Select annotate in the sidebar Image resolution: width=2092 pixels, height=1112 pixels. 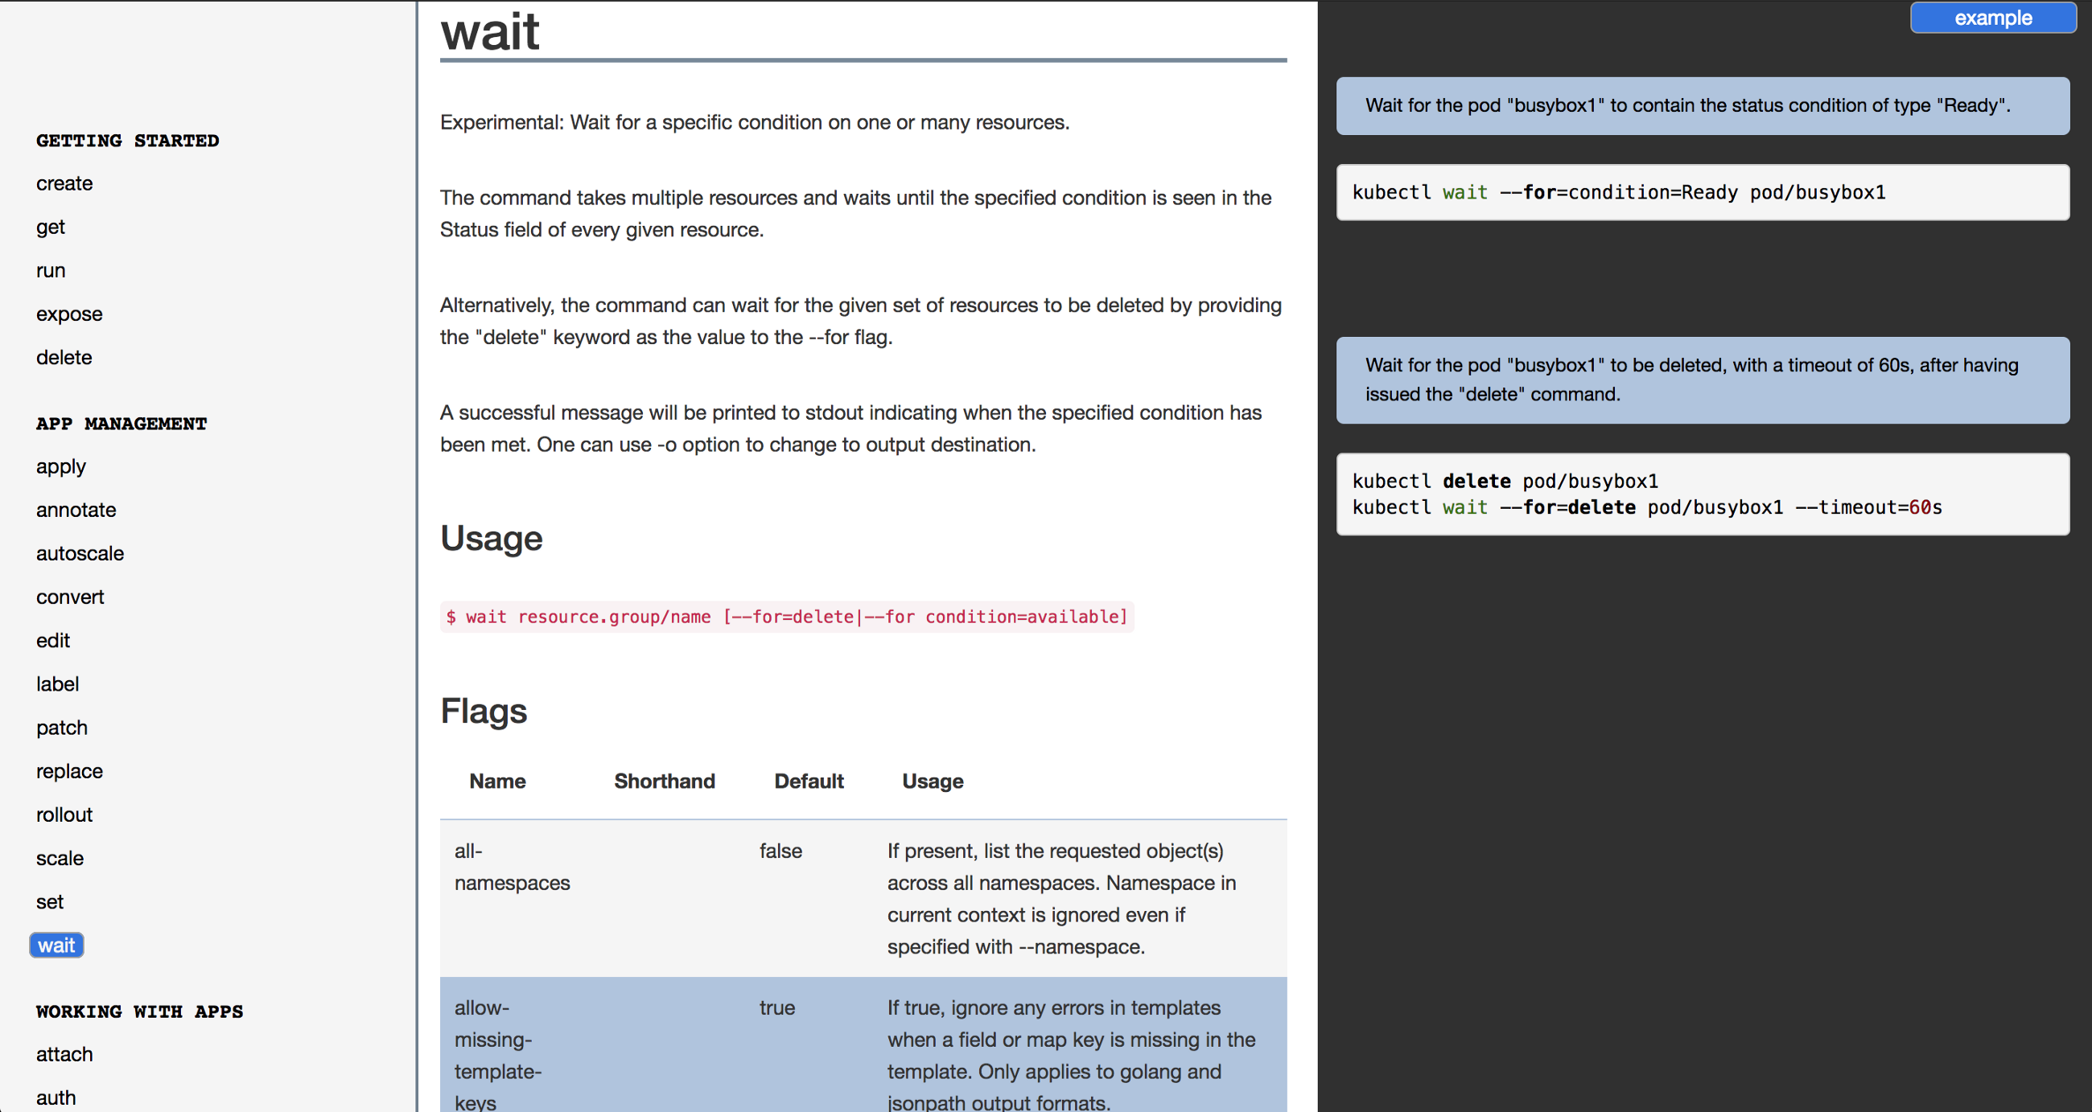pos(76,511)
